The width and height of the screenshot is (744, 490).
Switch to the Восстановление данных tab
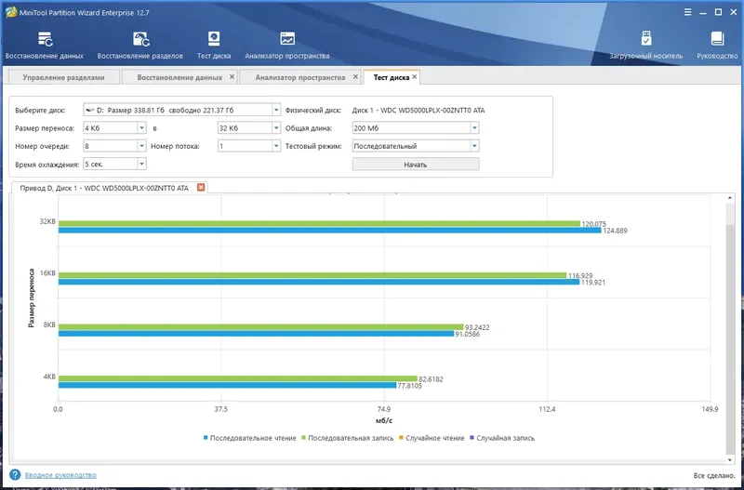coord(179,77)
